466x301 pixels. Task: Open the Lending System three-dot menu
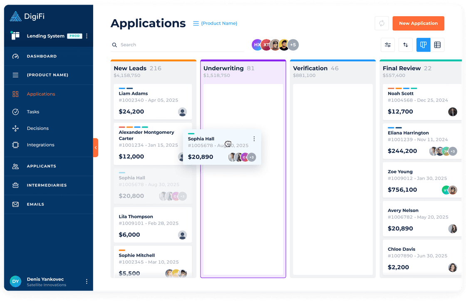87,36
